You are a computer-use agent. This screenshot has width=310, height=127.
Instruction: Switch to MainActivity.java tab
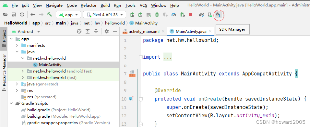tap(191, 32)
